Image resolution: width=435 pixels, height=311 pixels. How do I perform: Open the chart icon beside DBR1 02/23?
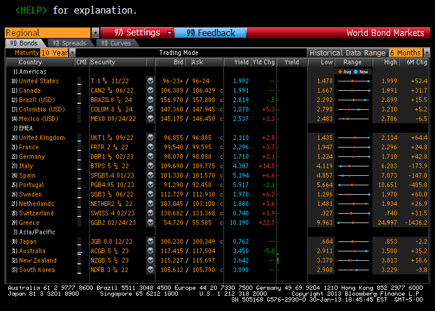[150, 156]
